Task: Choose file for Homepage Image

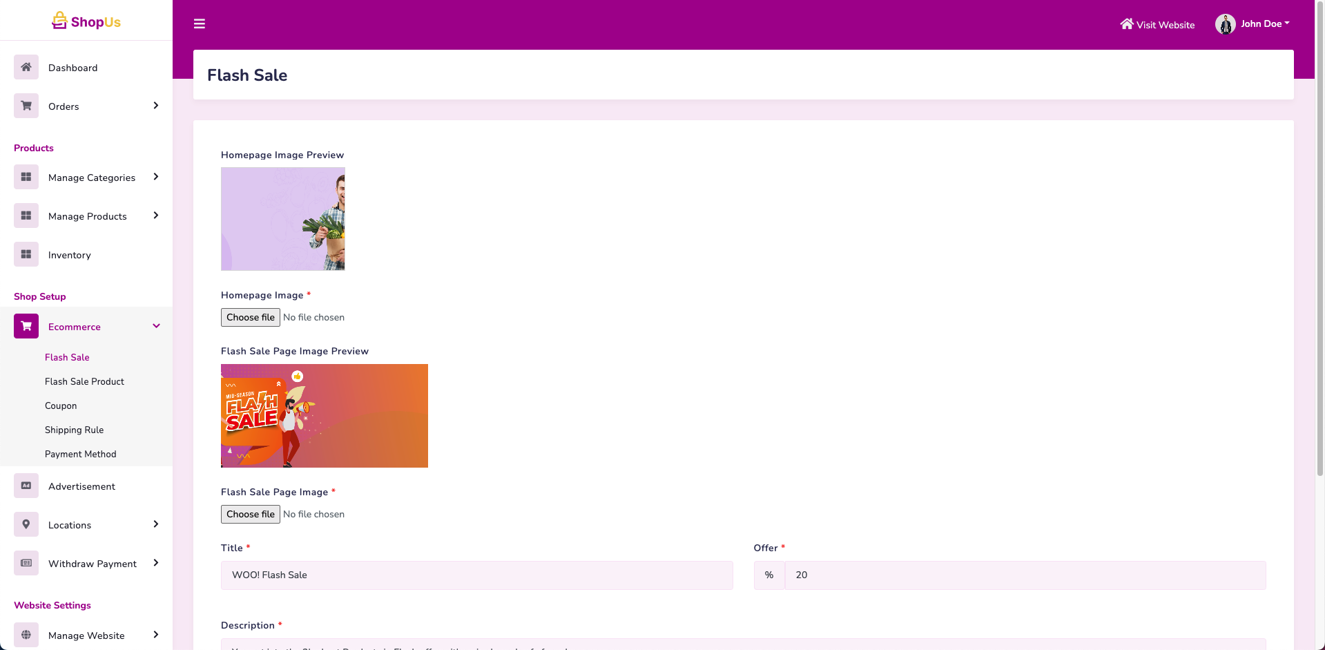Action: [x=251, y=317]
